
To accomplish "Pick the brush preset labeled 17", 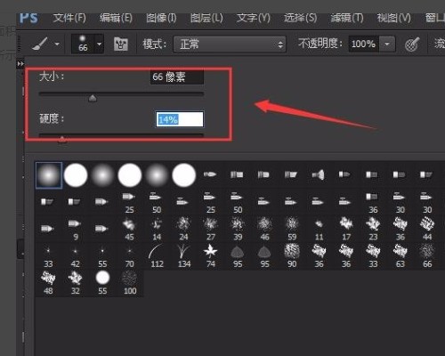I will click(346, 229).
